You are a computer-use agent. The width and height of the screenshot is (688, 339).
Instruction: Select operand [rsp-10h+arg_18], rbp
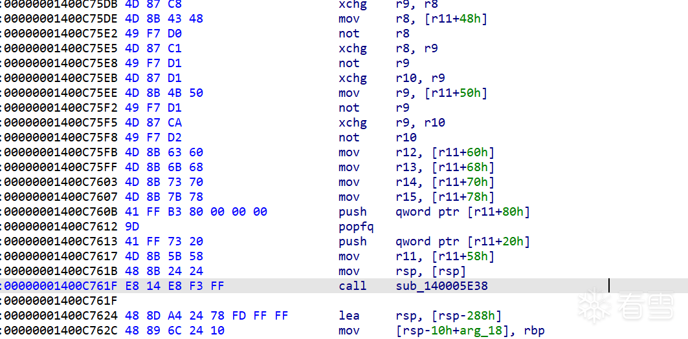pyautogui.click(x=470, y=330)
